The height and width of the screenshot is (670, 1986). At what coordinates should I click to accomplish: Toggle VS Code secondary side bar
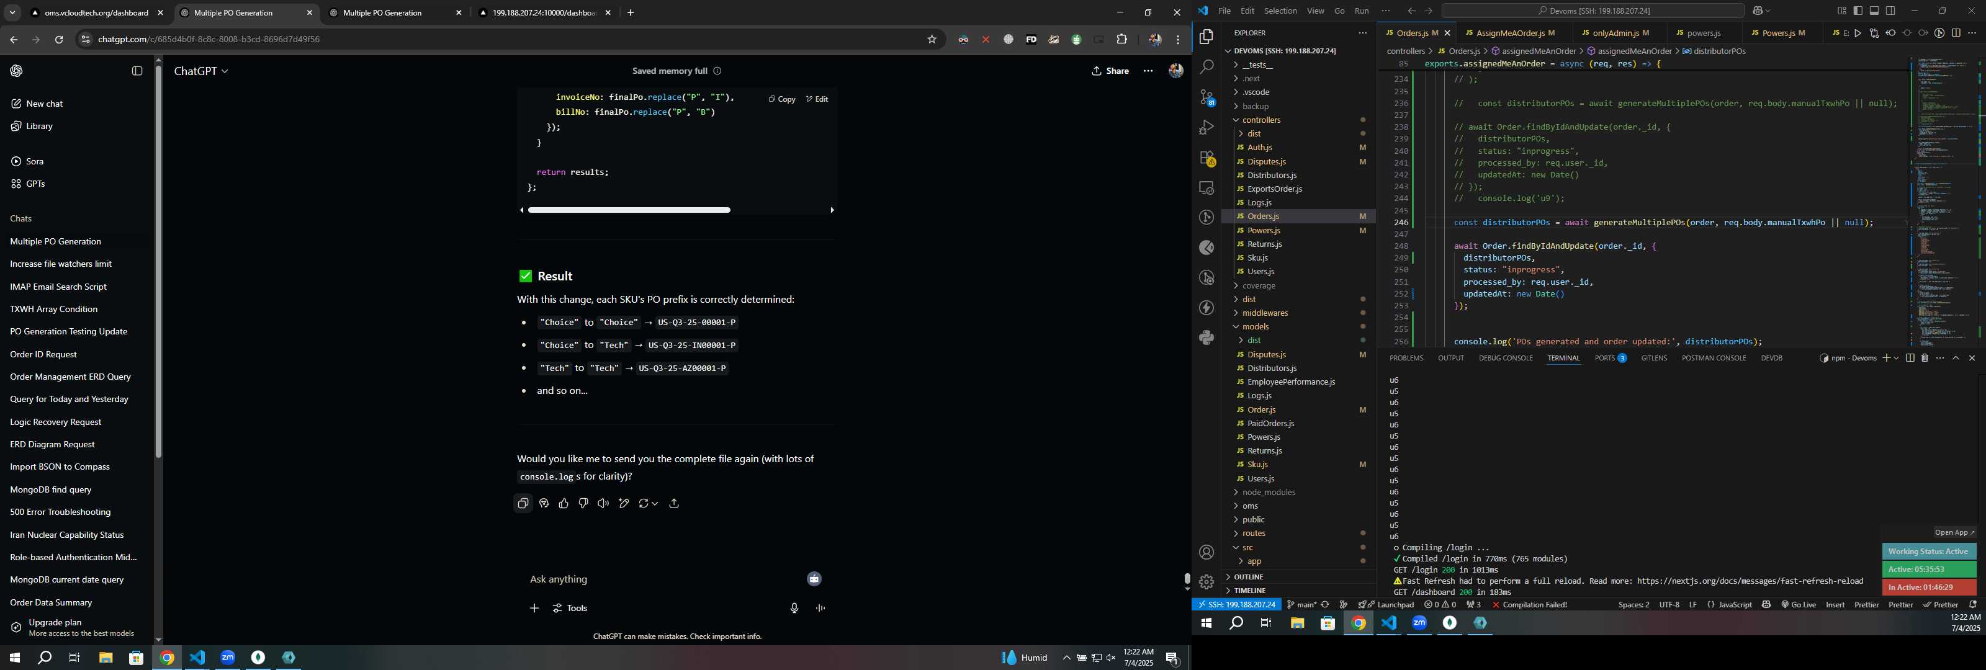[x=1890, y=11]
